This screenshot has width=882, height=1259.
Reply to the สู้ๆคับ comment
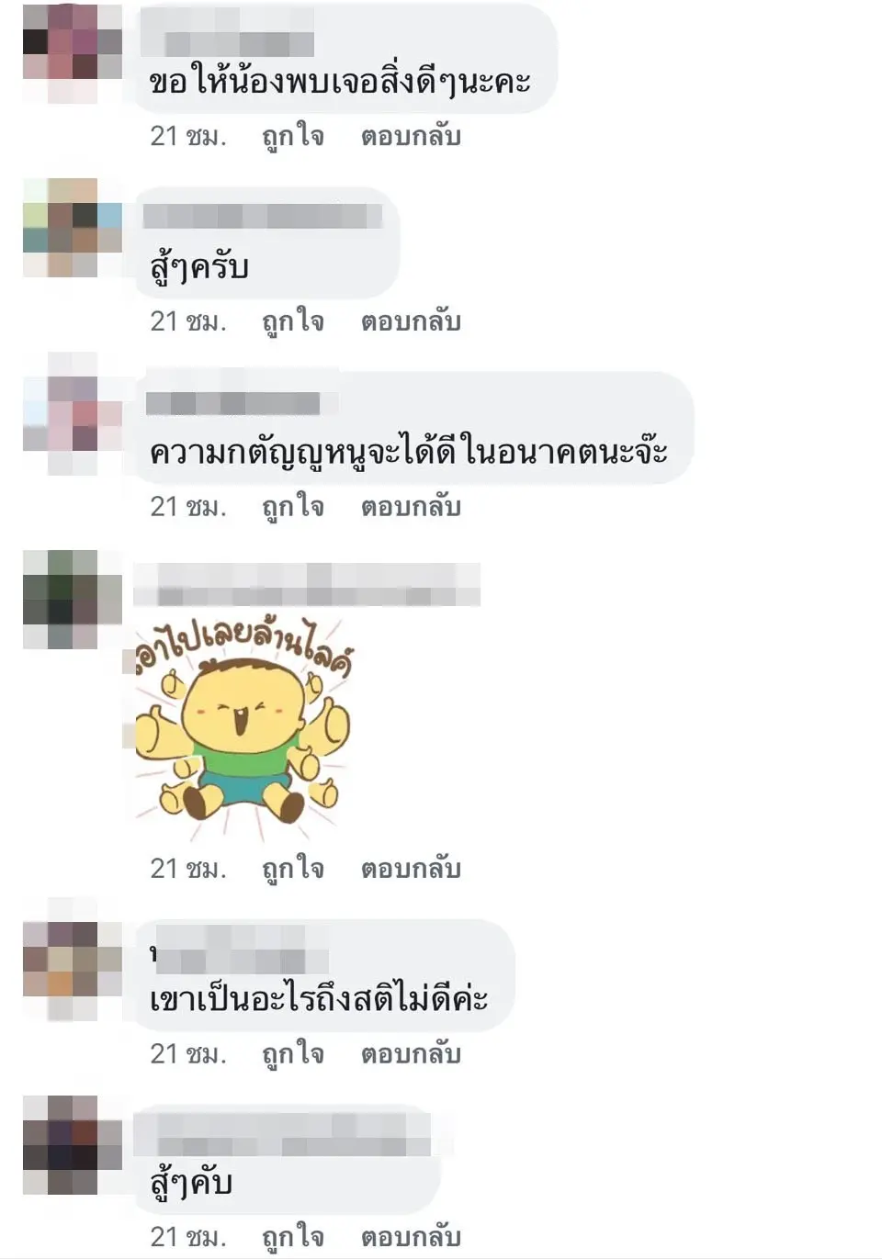pos(411,1239)
